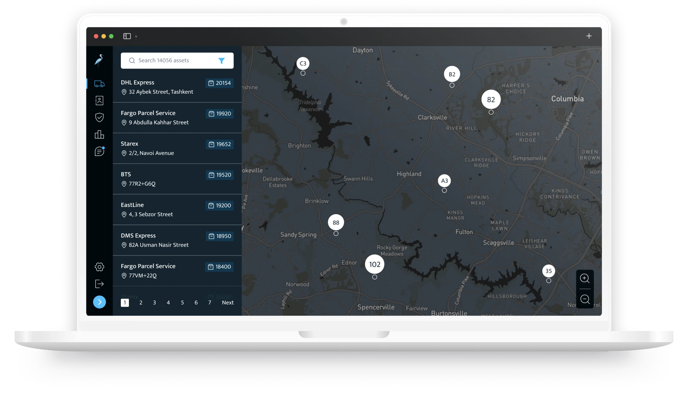Image resolution: width=688 pixels, height=394 pixels.
Task: Select map cluster marker 35
Action: coord(548,271)
